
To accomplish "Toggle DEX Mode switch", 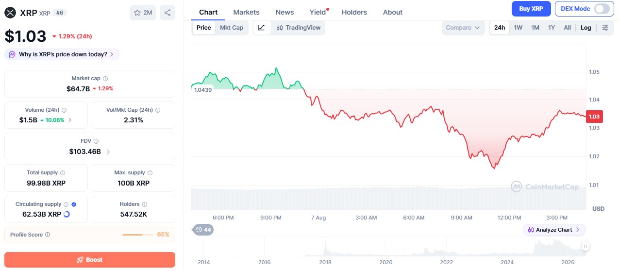I will (602, 9).
